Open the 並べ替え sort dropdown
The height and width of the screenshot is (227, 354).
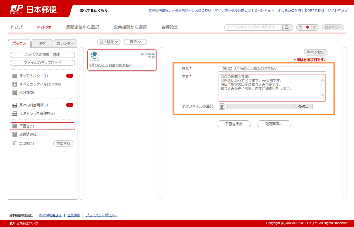coord(109,42)
